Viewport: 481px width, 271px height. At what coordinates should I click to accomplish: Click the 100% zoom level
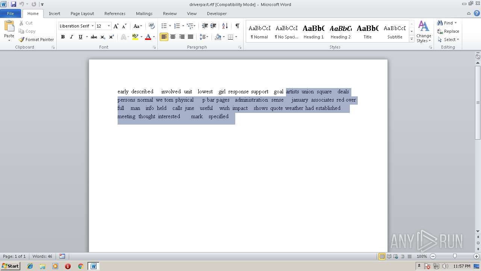pyautogui.click(x=422, y=256)
